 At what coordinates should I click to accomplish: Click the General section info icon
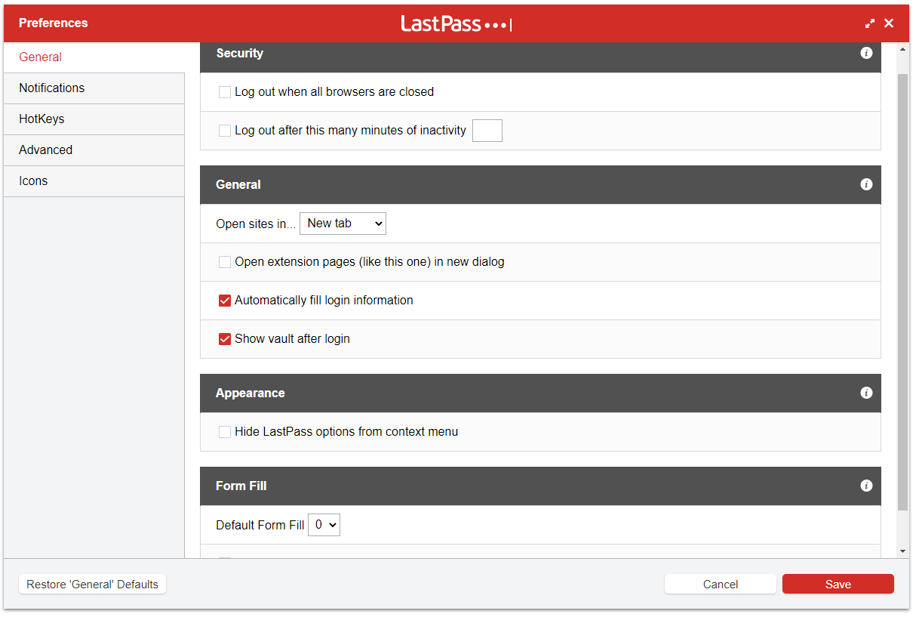click(x=866, y=184)
